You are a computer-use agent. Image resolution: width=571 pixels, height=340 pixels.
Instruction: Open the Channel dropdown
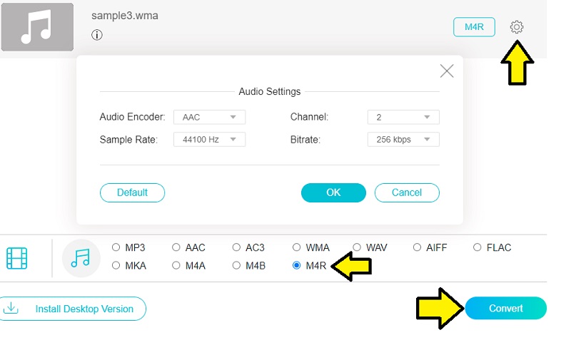[x=403, y=118]
